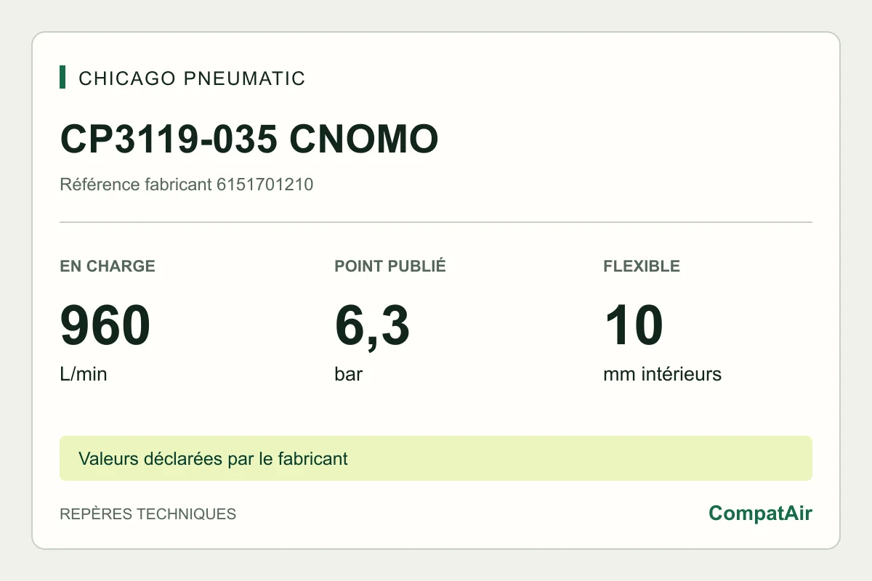Click the green Valeurs déclarées par le fabricant banner
This screenshot has width=872, height=581.
point(436,458)
